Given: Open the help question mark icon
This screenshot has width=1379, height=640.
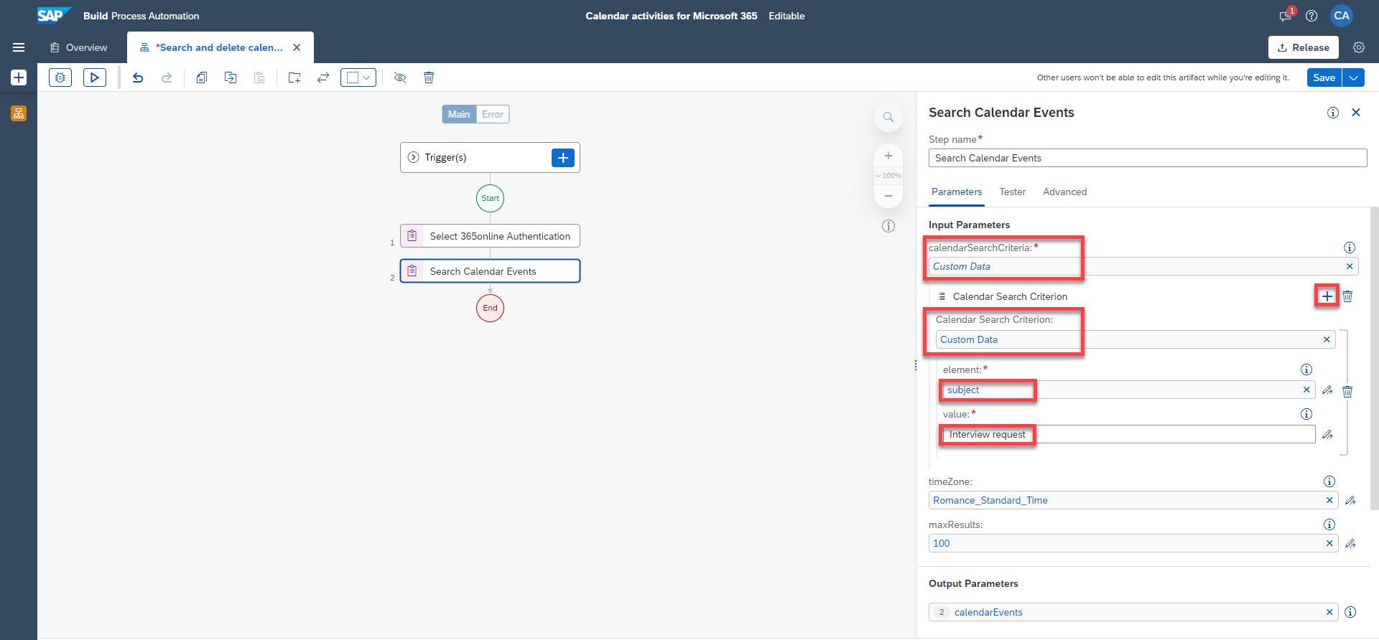Looking at the screenshot, I should (x=1311, y=16).
